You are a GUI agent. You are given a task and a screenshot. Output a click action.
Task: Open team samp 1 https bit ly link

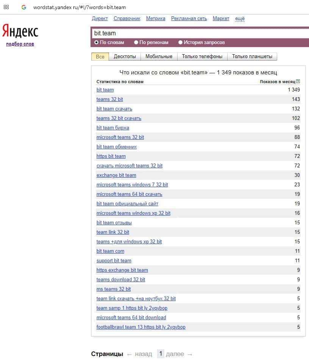[132, 308]
